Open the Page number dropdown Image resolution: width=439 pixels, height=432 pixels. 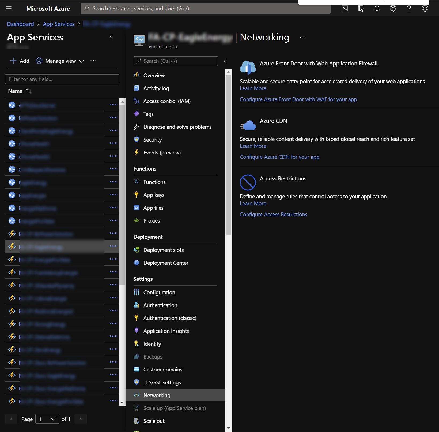(x=47, y=419)
